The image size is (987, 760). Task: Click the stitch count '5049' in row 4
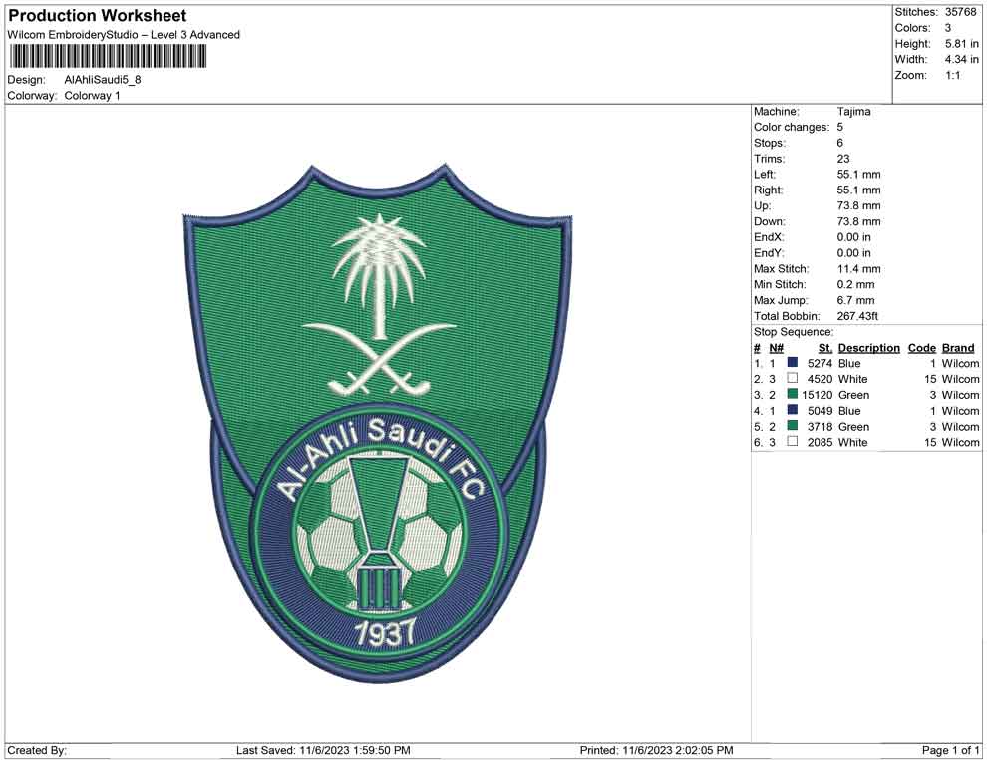click(821, 411)
